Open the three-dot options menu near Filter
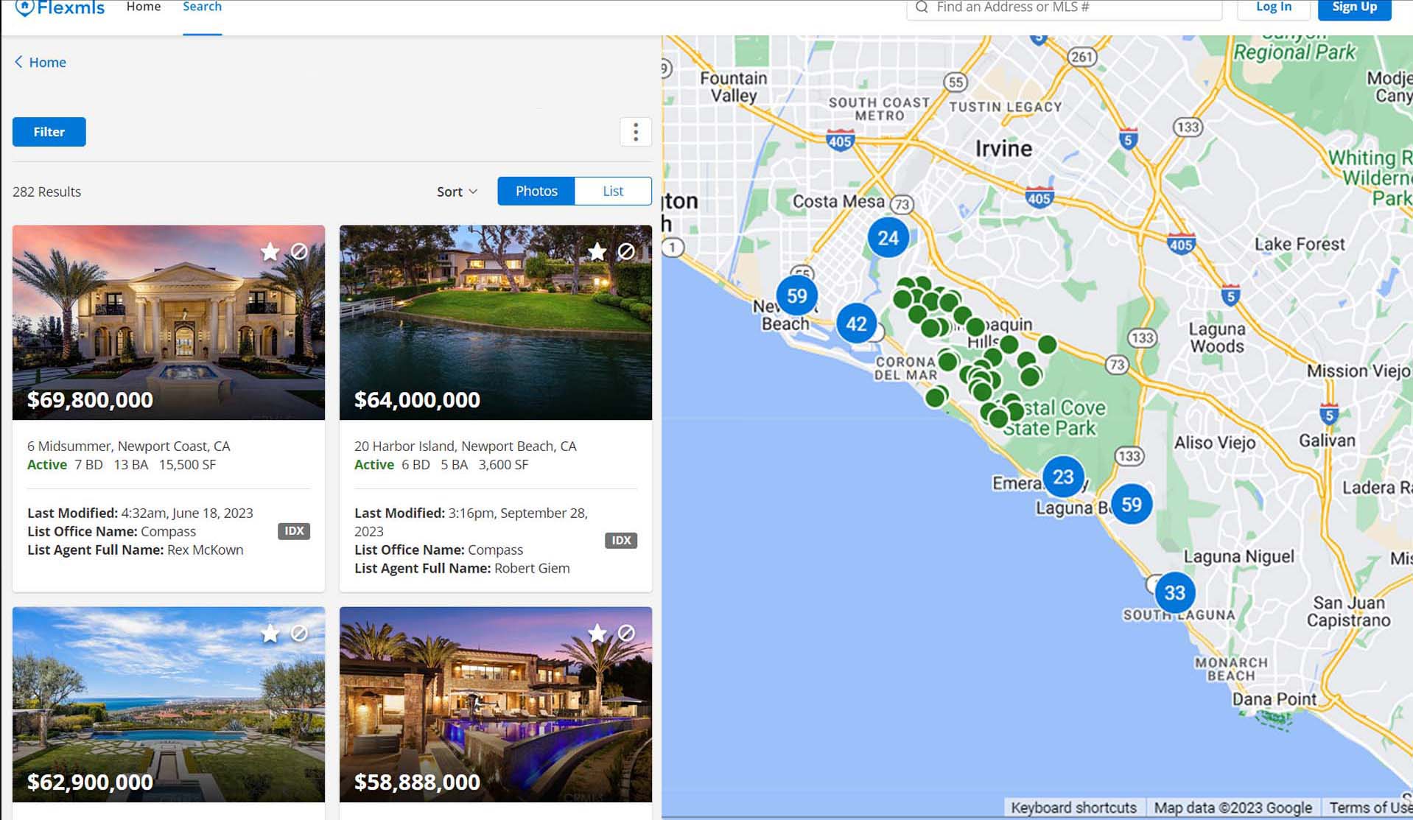 pyautogui.click(x=635, y=131)
